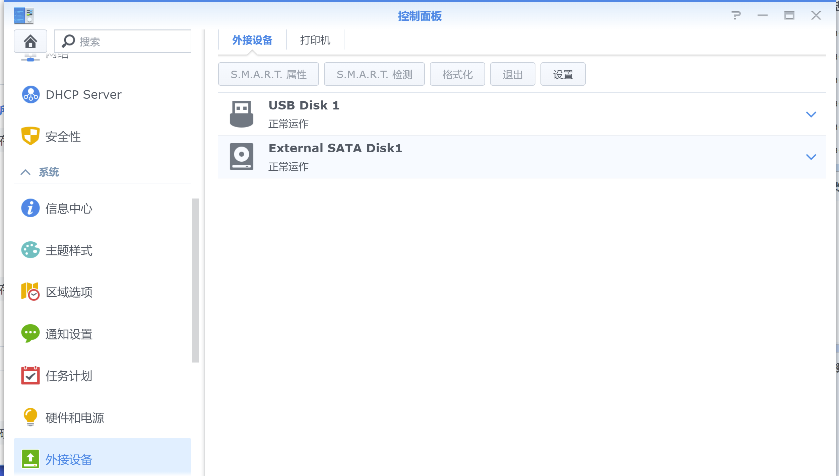
Task: Click the hardware and power bulb icon
Action: pos(30,417)
